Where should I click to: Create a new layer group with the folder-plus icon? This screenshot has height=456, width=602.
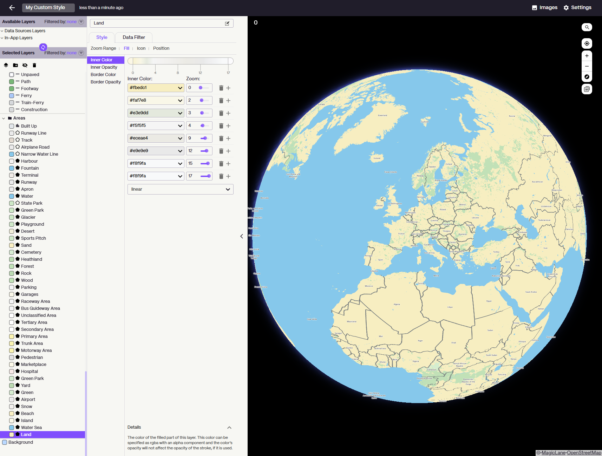[15, 65]
